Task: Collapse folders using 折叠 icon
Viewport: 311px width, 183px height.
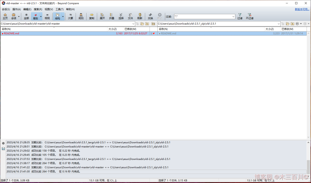Action: pyautogui.click(x=112, y=16)
